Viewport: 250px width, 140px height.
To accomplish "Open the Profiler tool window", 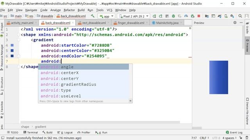I will pos(84,132).
